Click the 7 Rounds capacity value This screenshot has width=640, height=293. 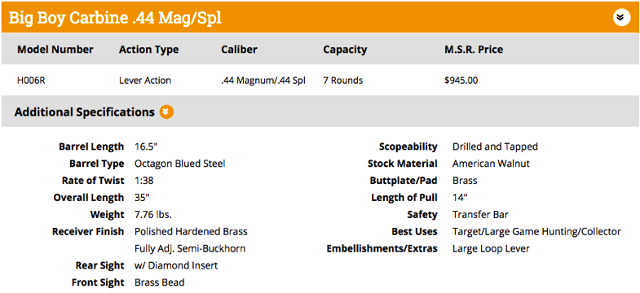click(343, 81)
